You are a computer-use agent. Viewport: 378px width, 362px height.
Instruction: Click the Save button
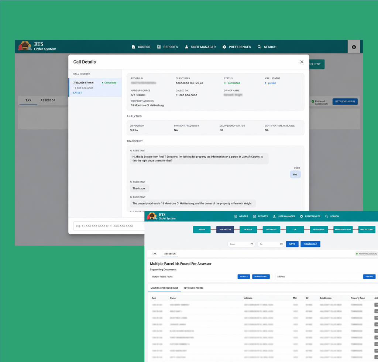[x=292, y=244]
